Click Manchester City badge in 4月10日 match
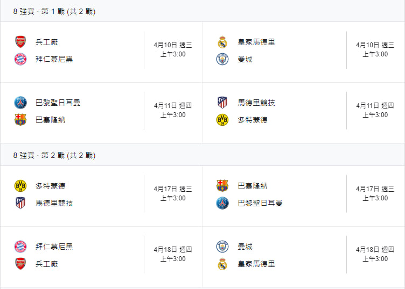 pos(222,59)
